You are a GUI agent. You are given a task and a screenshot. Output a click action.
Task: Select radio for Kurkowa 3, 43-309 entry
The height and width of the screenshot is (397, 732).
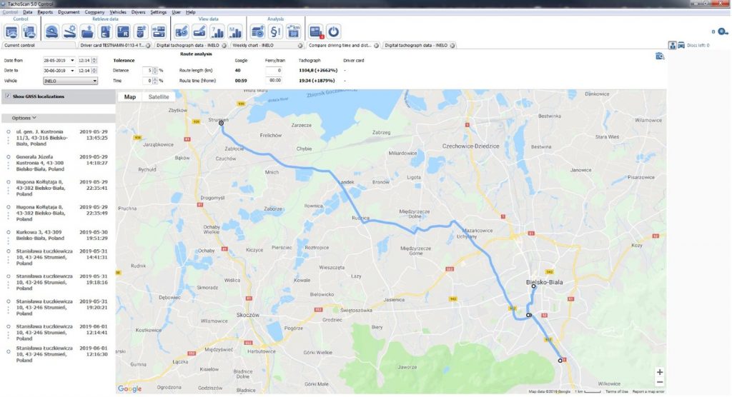point(8,232)
